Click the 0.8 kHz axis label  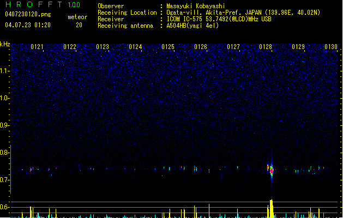(x=4, y=153)
